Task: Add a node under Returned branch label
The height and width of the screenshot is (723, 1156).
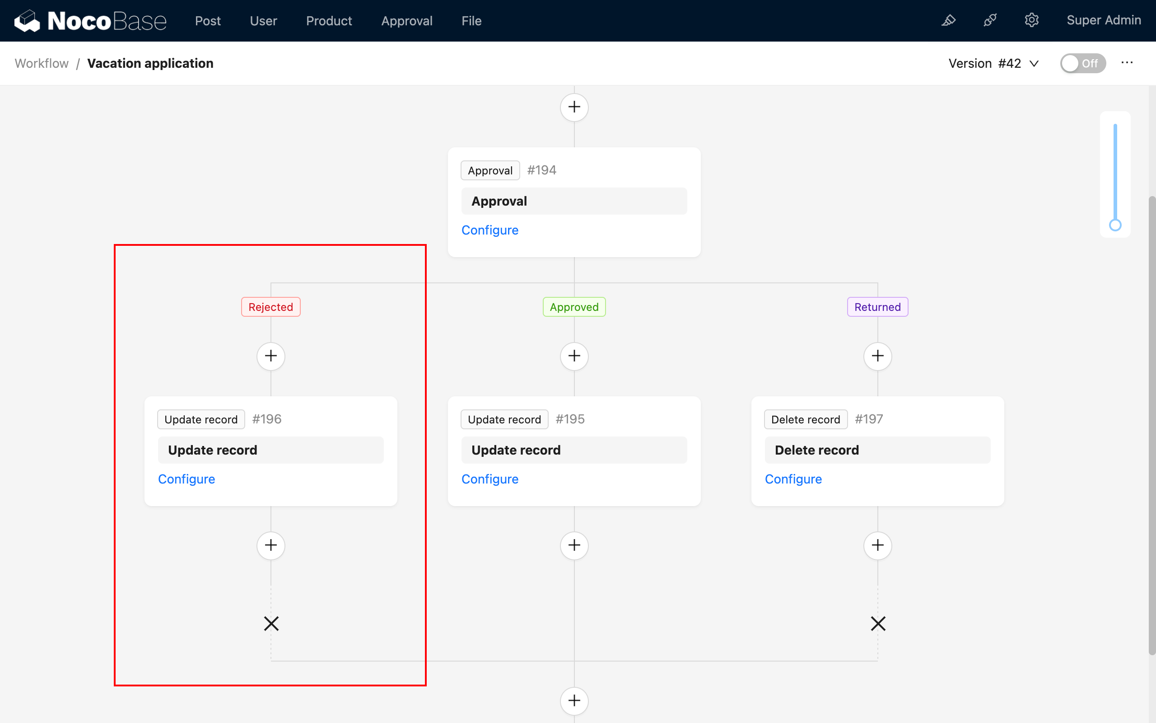Action: [877, 356]
